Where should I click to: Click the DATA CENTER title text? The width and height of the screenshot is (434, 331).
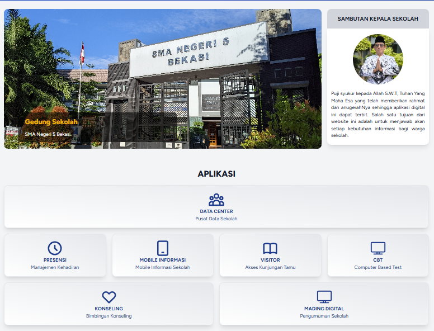(x=216, y=211)
